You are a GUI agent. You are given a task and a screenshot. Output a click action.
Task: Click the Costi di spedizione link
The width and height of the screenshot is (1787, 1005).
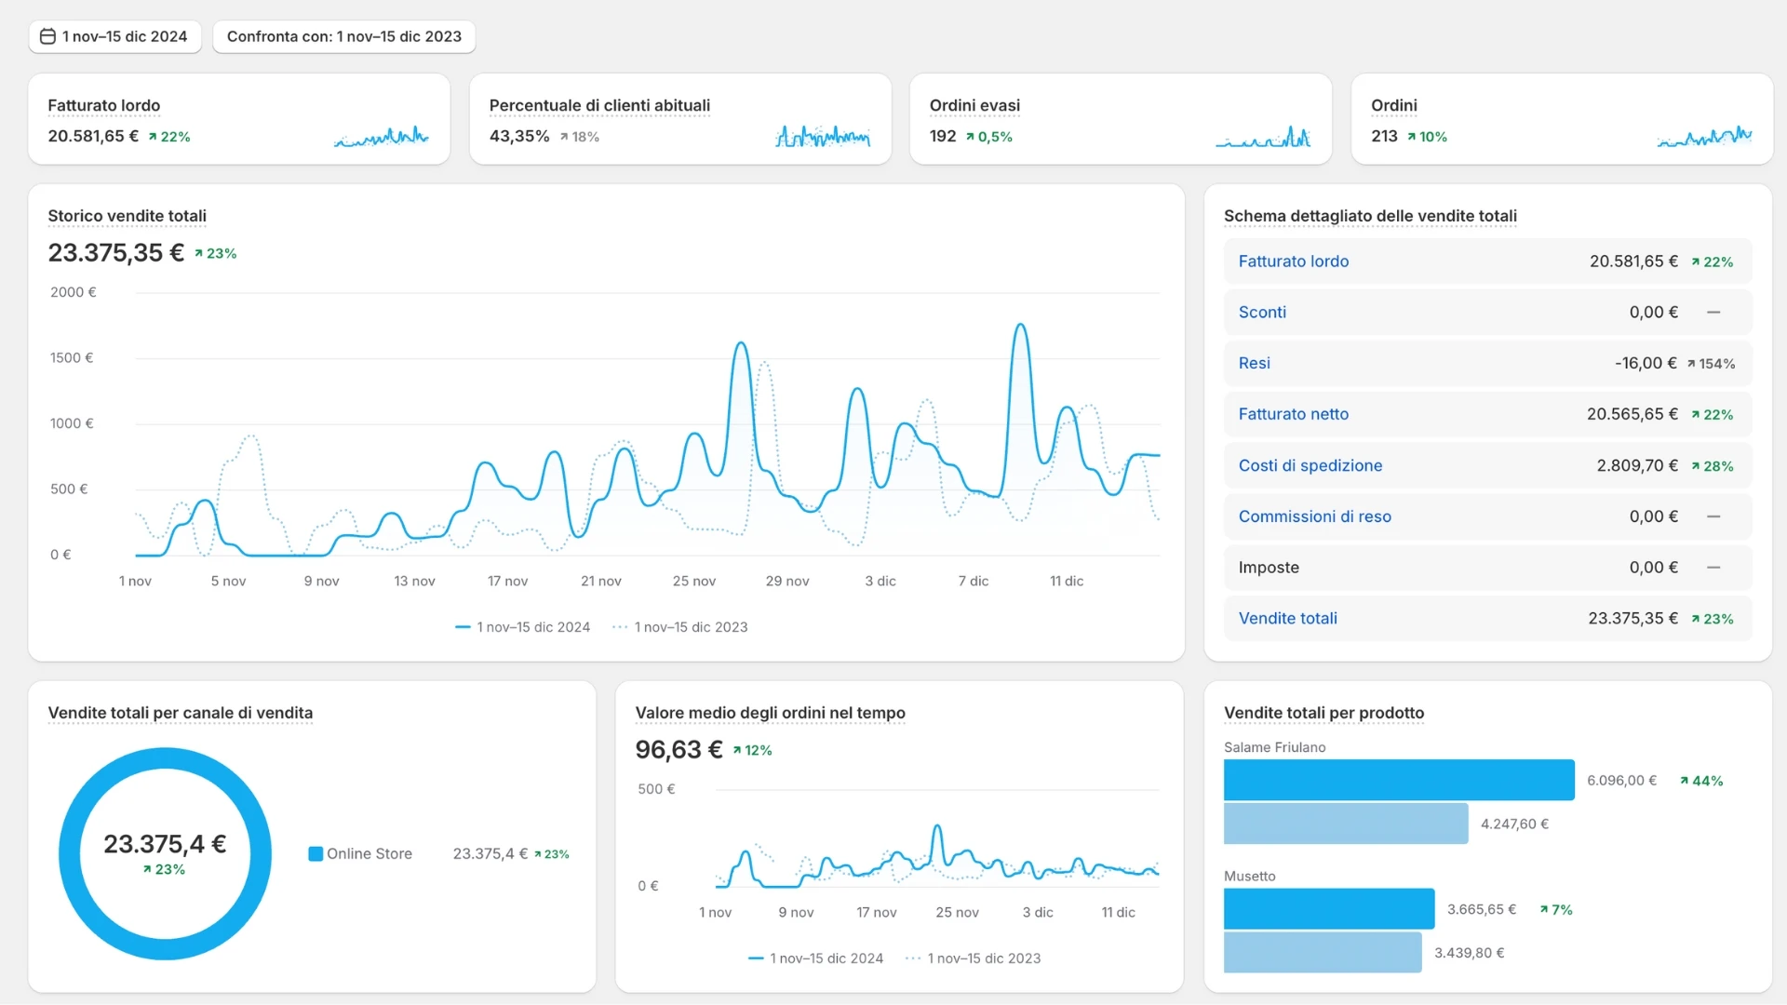1310,465
